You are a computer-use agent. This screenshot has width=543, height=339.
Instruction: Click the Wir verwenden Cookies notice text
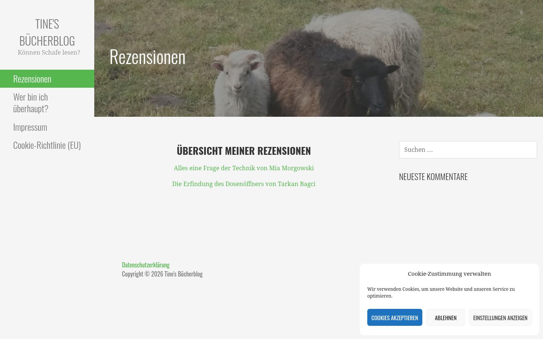pyautogui.click(x=441, y=292)
